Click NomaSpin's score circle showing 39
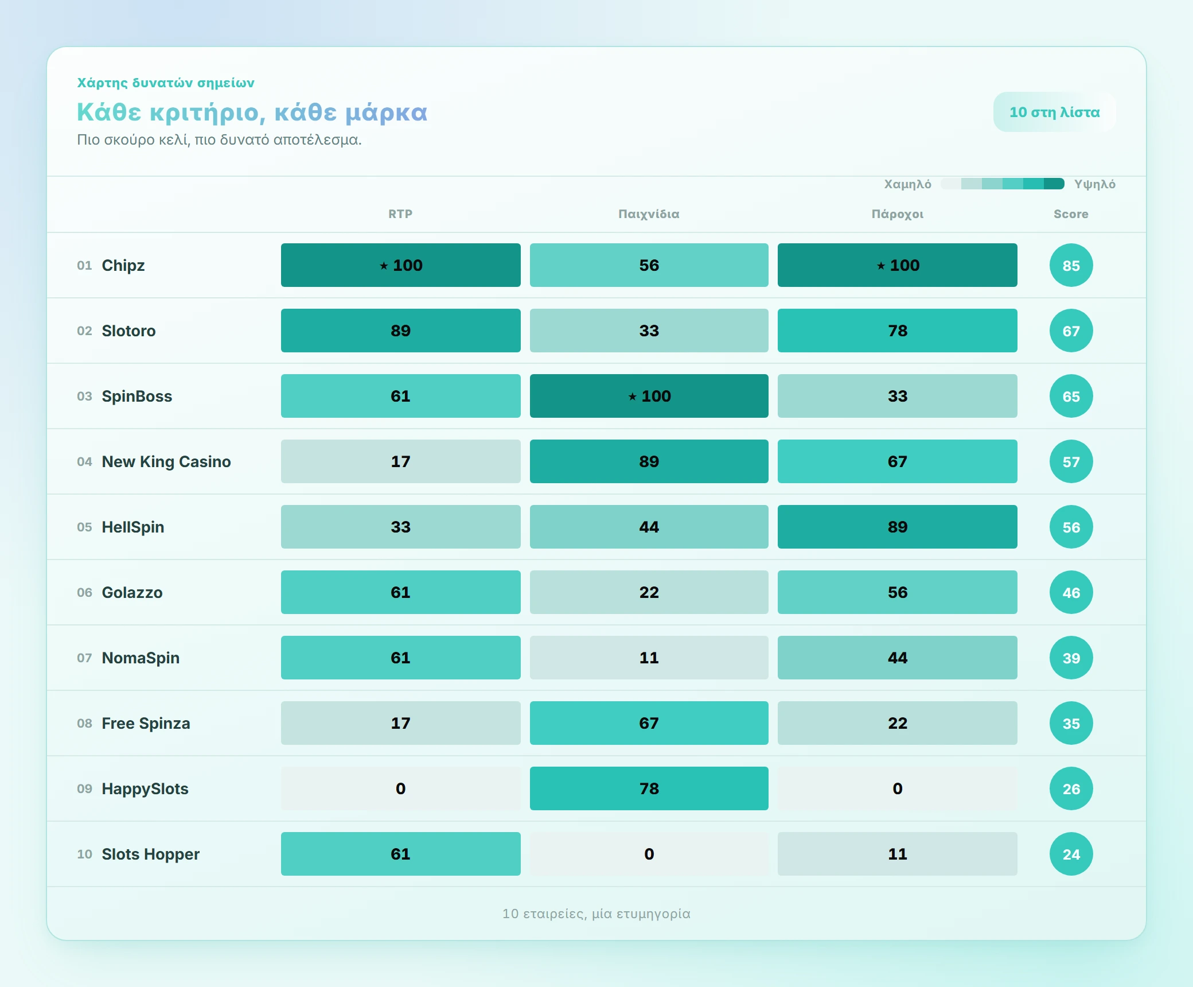The width and height of the screenshot is (1193, 987). 1071,658
